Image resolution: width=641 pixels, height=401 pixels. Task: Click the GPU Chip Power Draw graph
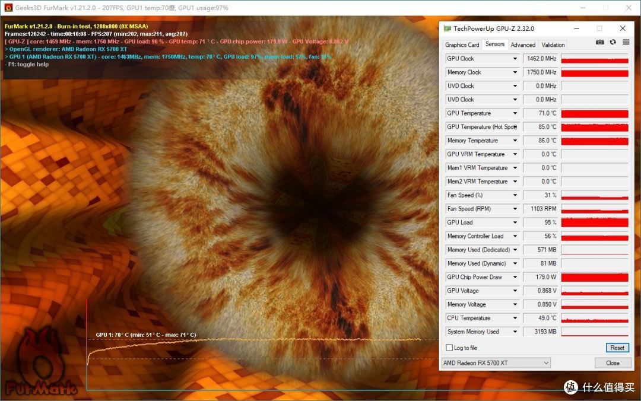pos(595,277)
